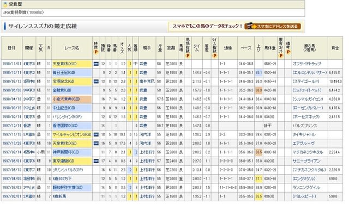
Task: Click the P icon under 備考 header
Action: (x=288, y=52)
